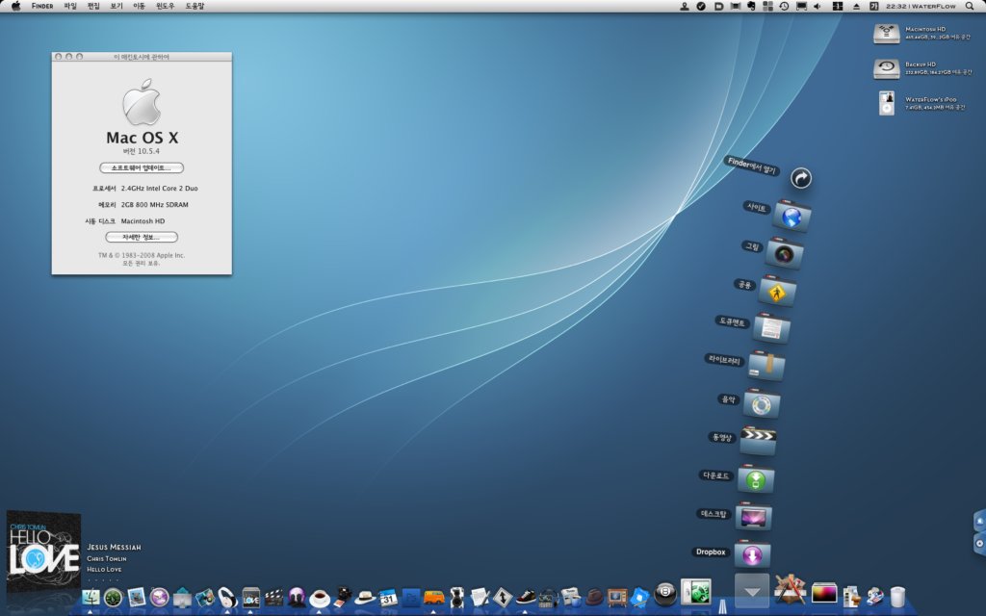
Task: Click the Finder에서 열기 arrow in stack
Action: (x=800, y=178)
